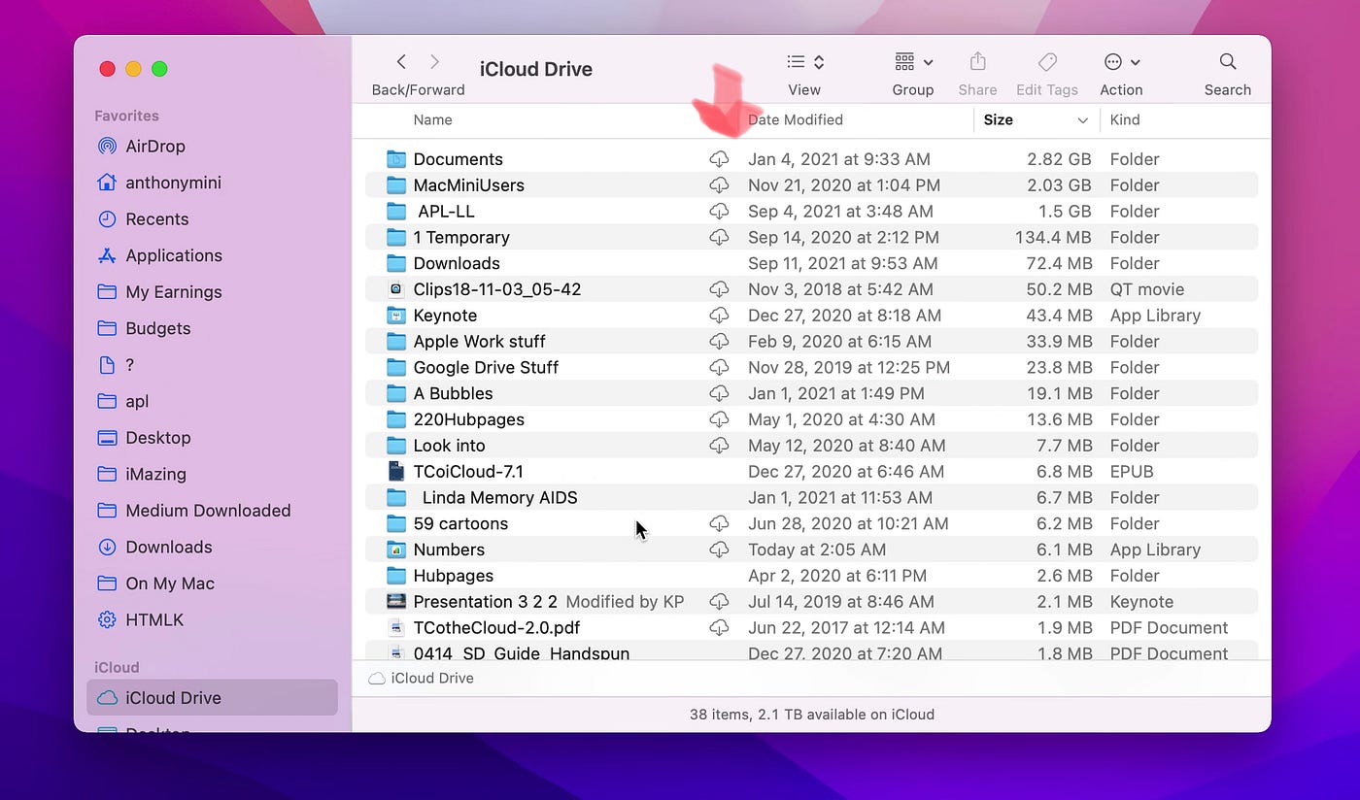Toggle Size column sort direction chevron
This screenshot has width=1360, height=800.
tap(1082, 120)
